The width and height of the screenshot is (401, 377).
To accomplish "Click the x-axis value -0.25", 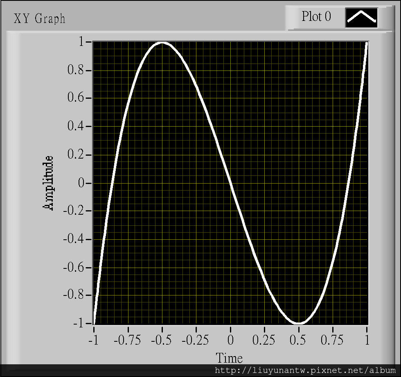I will tap(196, 340).
